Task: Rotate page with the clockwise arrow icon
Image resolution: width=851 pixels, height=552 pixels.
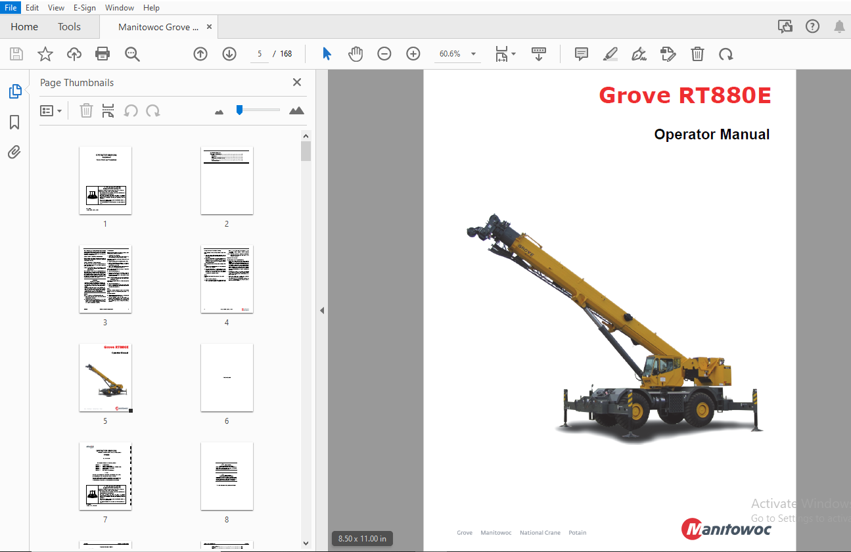Action: tap(725, 54)
